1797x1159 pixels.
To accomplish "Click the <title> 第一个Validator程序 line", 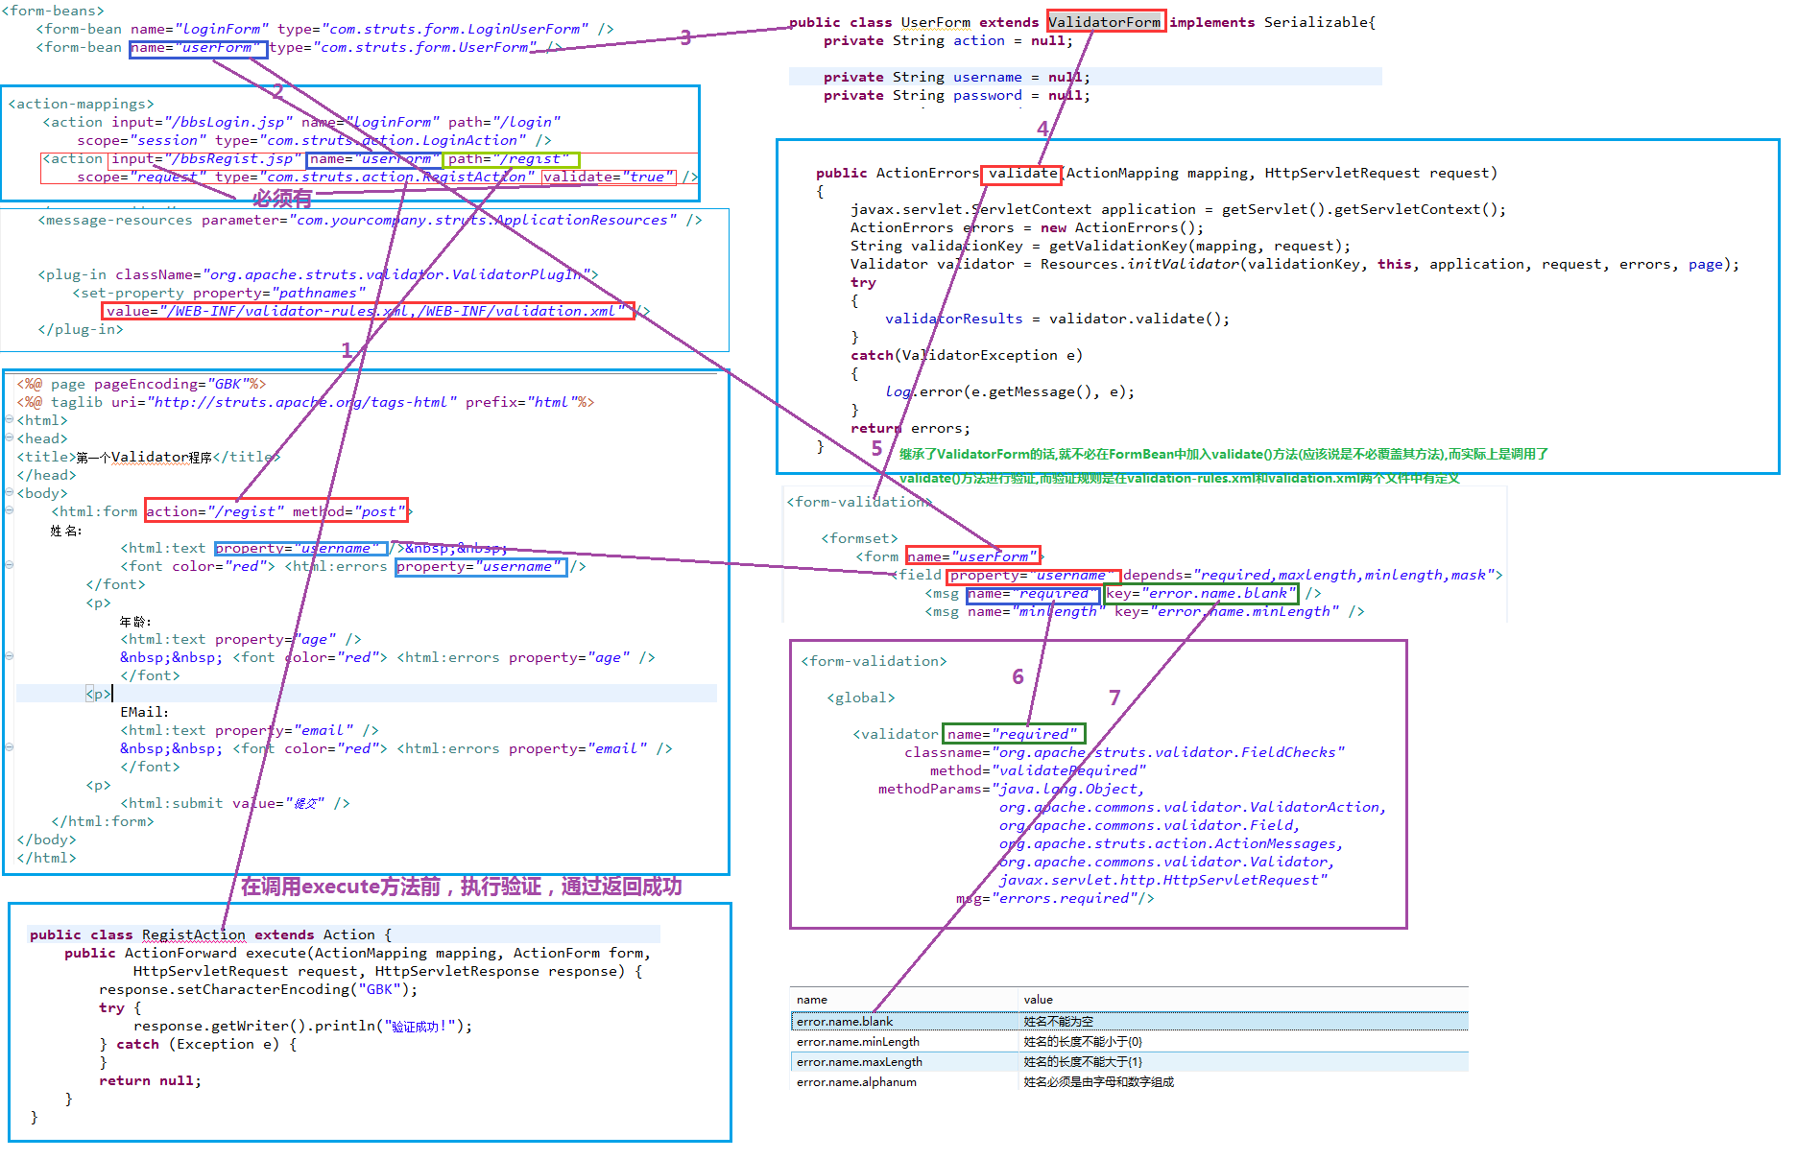I will pyautogui.click(x=149, y=457).
